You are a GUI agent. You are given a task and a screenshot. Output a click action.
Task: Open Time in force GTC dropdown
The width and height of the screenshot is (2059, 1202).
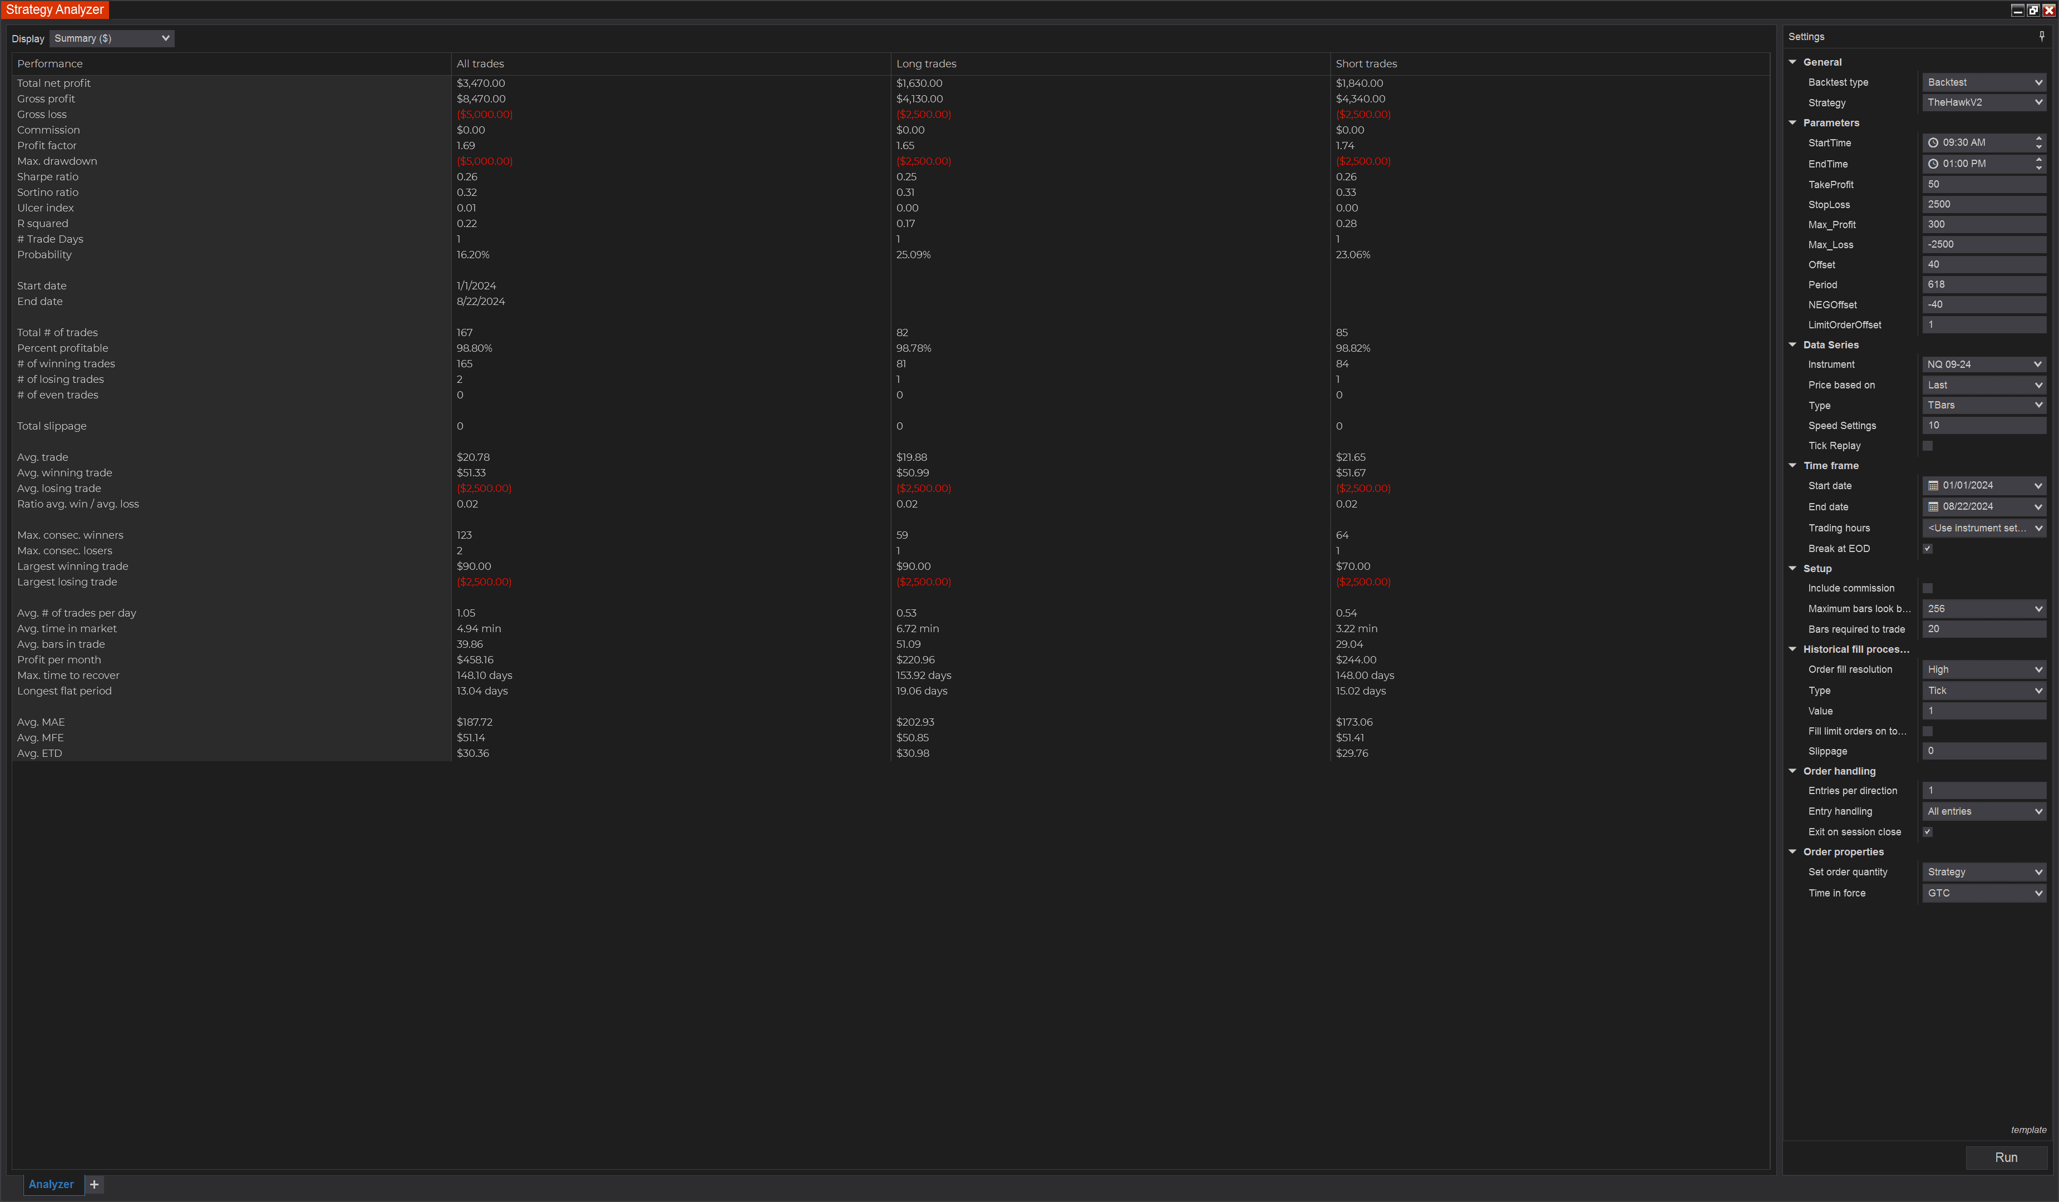(x=1984, y=893)
